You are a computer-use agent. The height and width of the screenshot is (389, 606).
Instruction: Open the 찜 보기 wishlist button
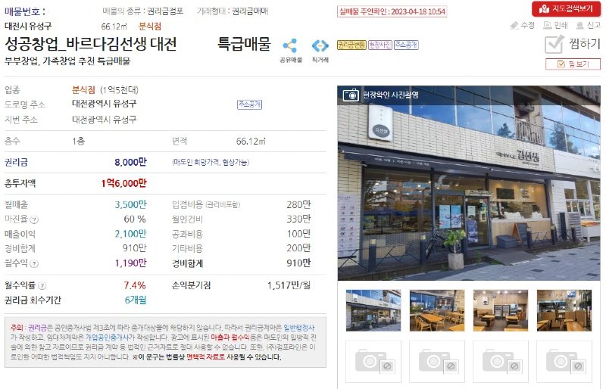573,64
